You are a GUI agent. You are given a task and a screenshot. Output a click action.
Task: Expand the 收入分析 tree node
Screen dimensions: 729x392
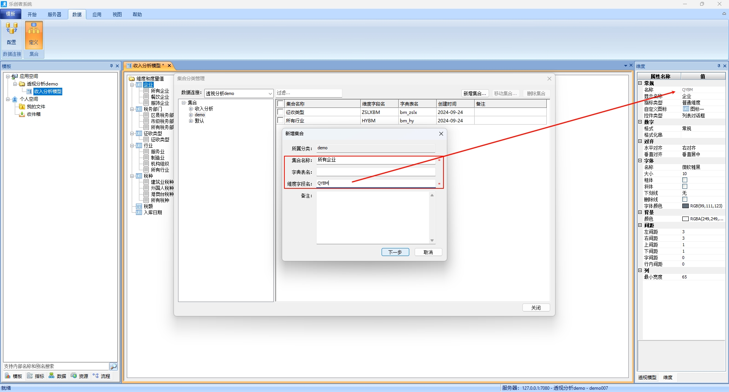191,109
